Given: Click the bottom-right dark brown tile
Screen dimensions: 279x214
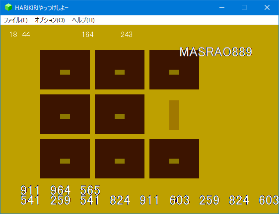Looking at the screenshot, I should click(x=174, y=159).
